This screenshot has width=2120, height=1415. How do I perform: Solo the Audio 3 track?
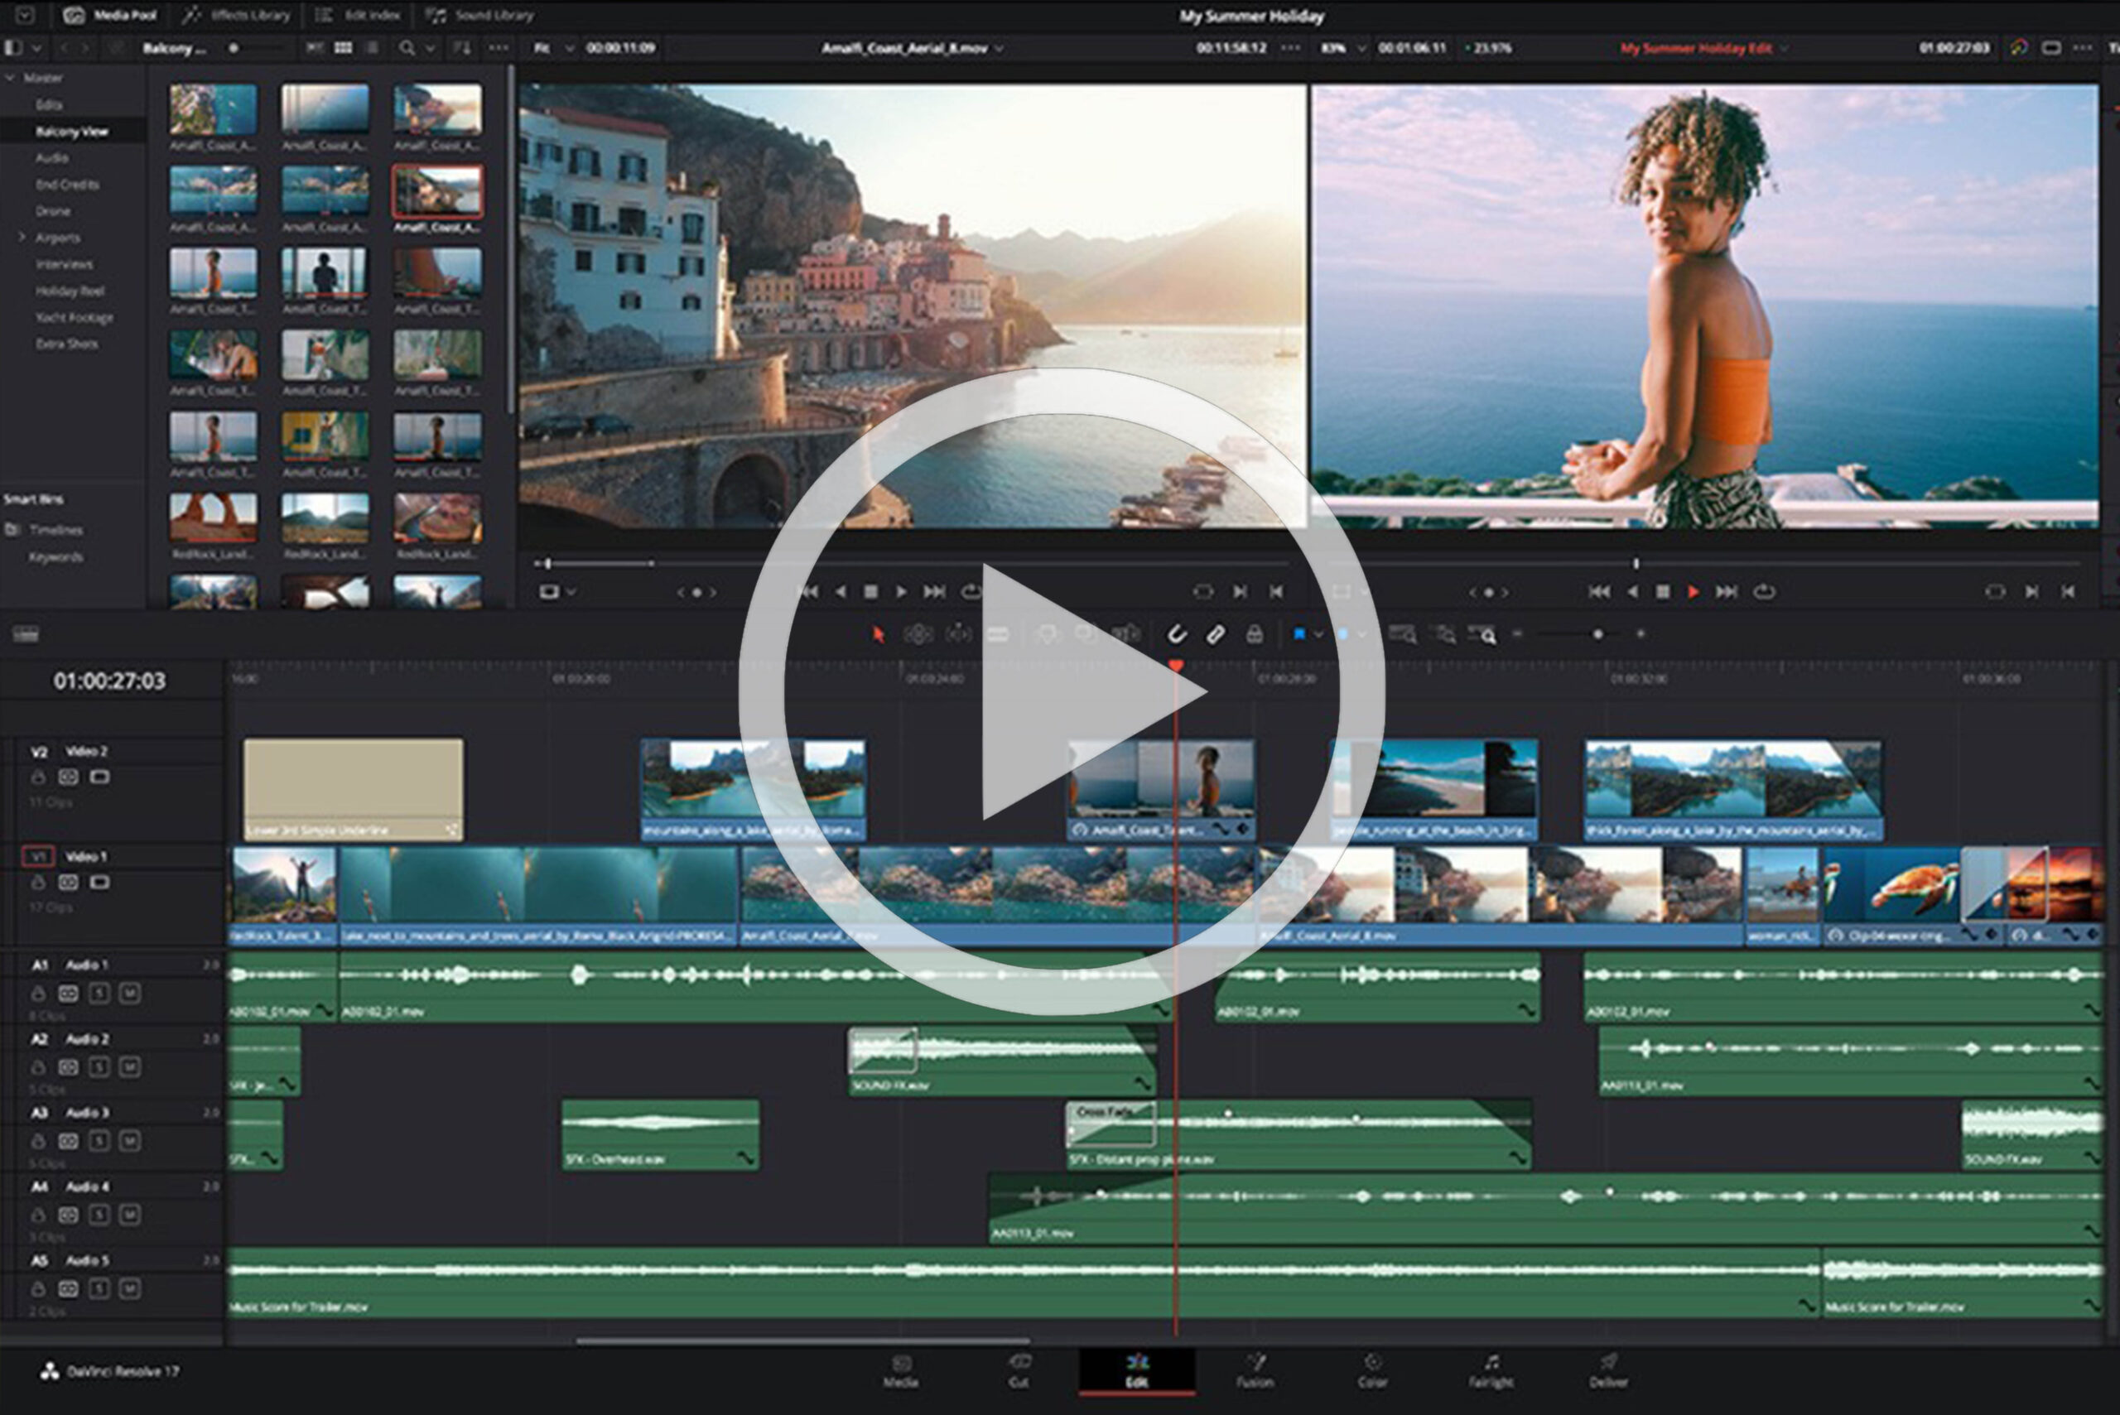(99, 1142)
